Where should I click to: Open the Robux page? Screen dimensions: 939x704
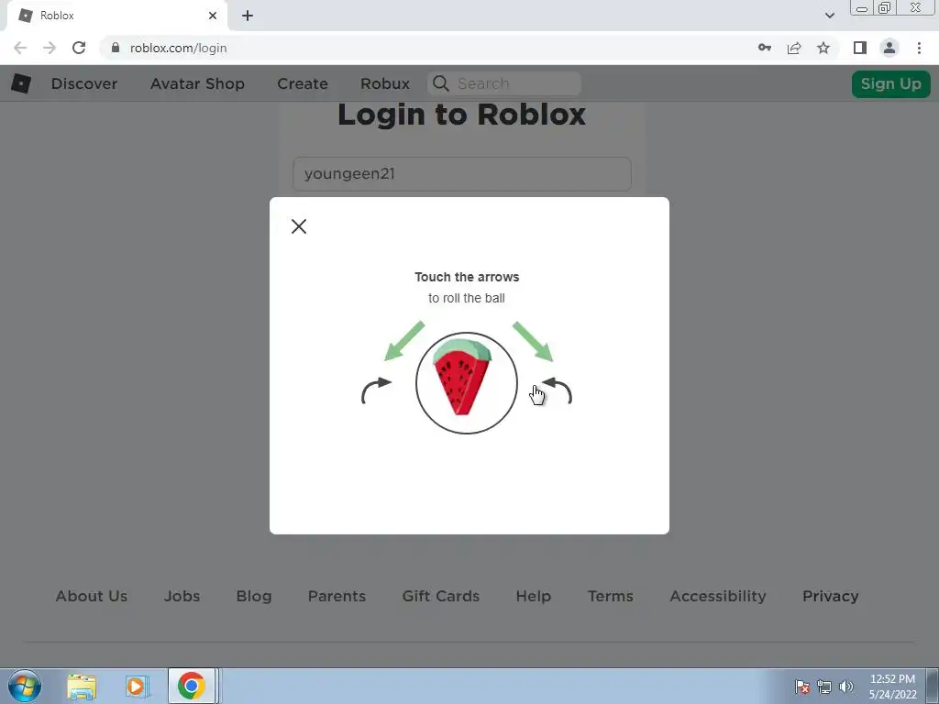pyautogui.click(x=385, y=83)
